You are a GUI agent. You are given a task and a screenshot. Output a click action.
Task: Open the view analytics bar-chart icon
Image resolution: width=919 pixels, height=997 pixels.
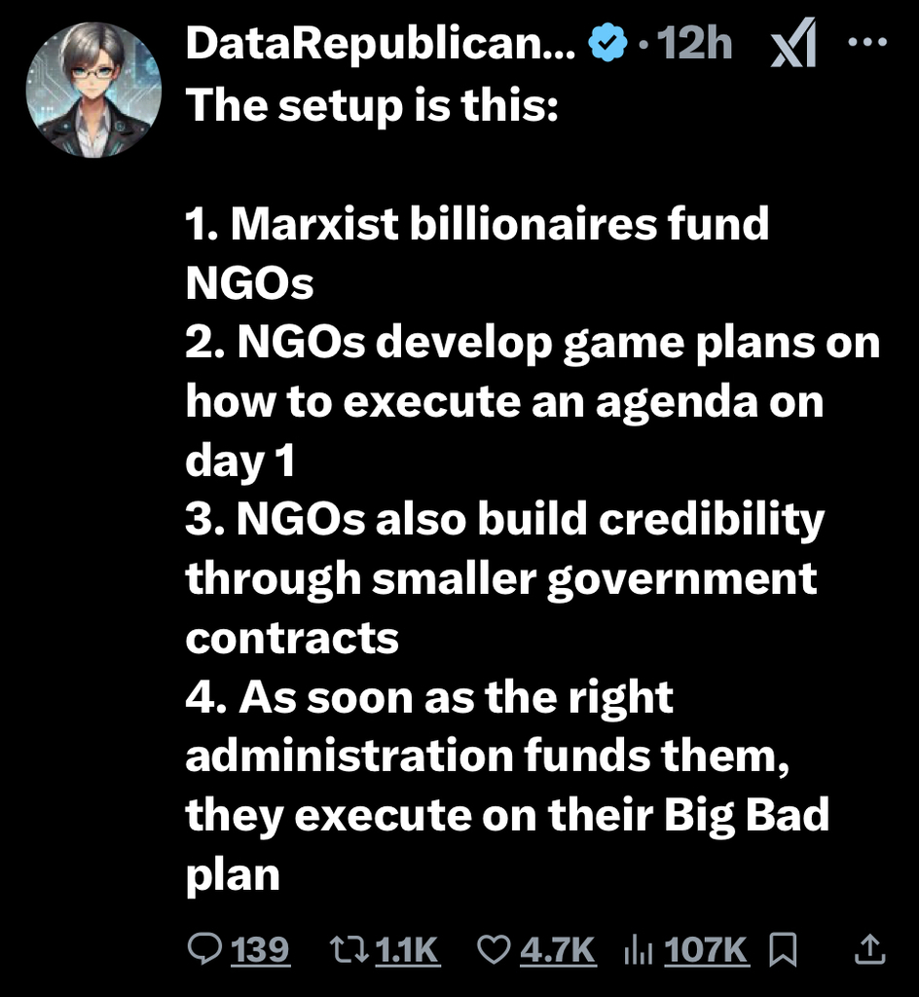click(638, 949)
